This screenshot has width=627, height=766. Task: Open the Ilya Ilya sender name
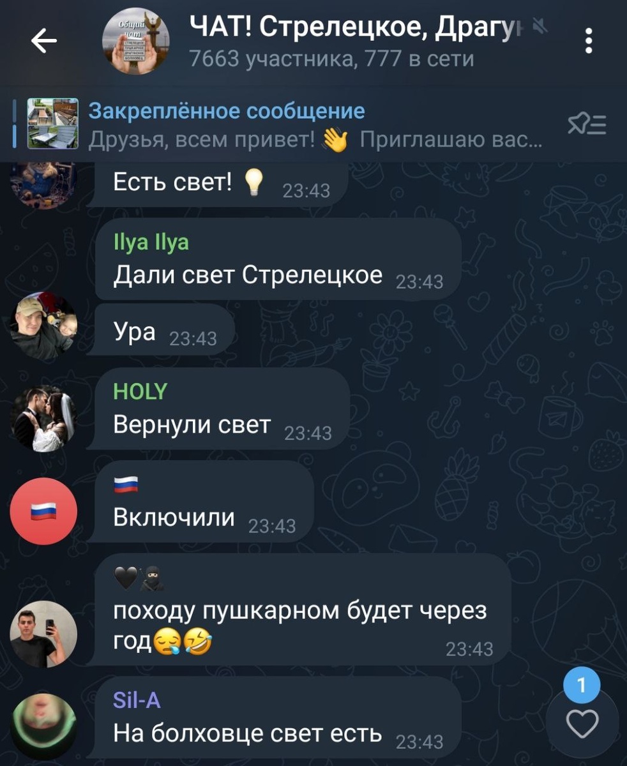(x=151, y=243)
